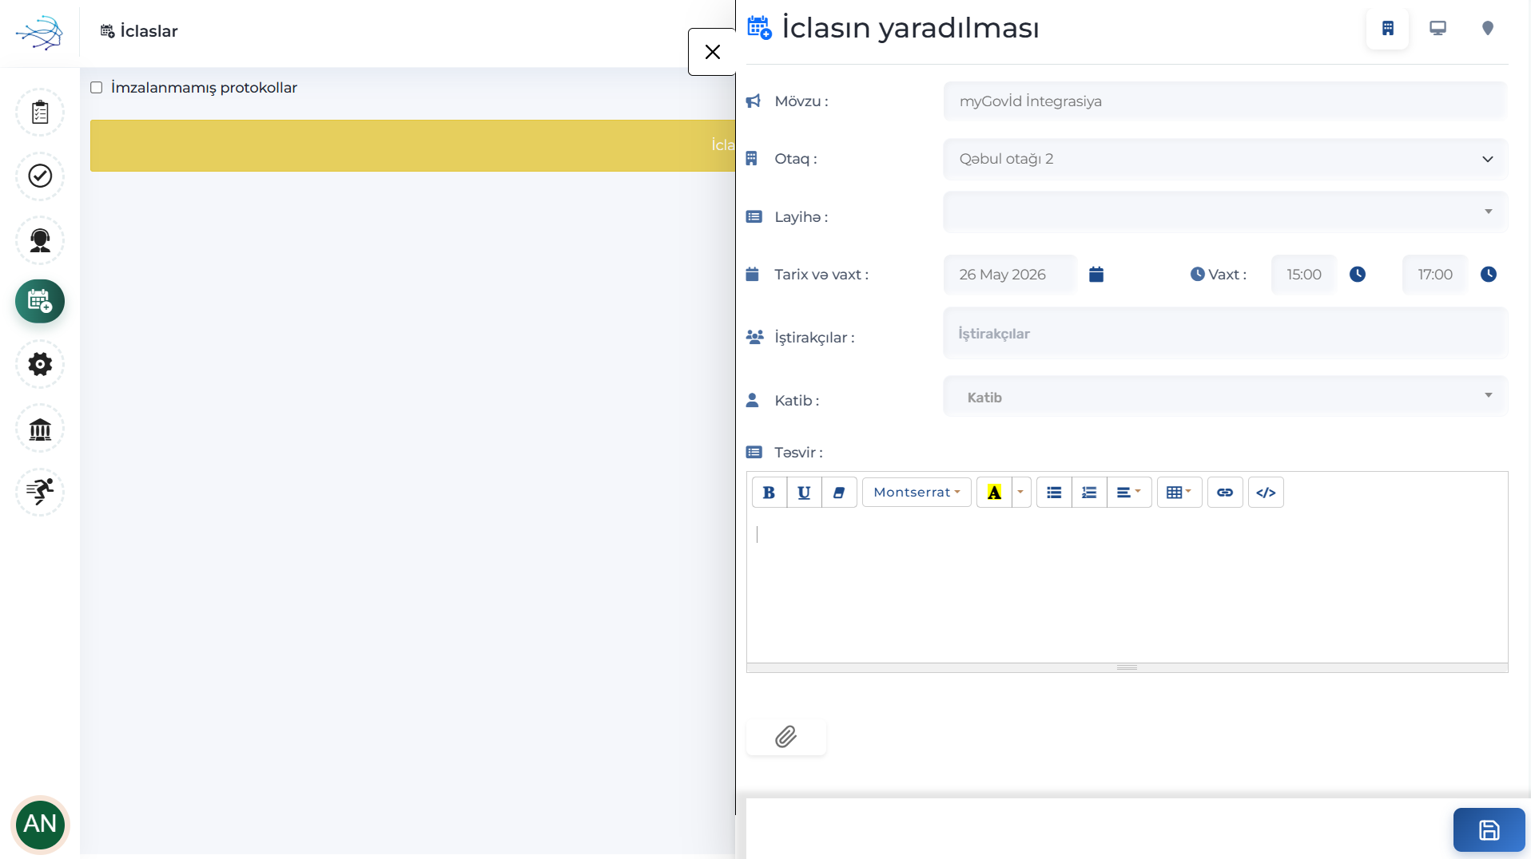Open the support headset sidebar icon
Image resolution: width=1531 pixels, height=859 pixels.
tap(40, 239)
